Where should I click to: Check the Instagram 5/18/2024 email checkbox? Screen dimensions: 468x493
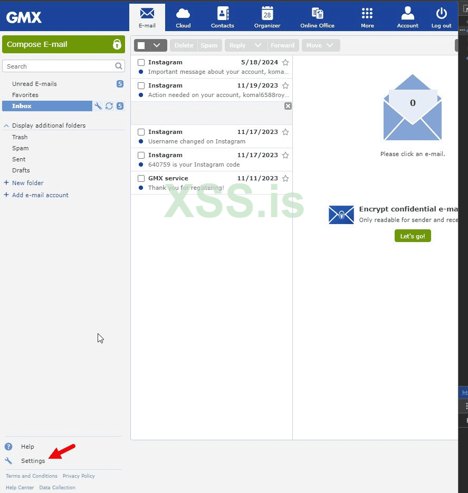141,62
